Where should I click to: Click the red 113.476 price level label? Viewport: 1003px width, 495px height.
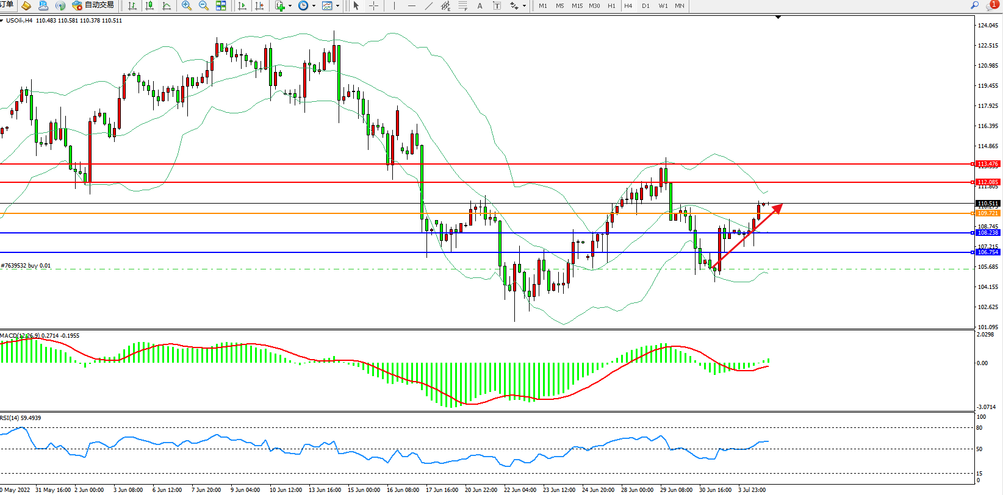988,164
